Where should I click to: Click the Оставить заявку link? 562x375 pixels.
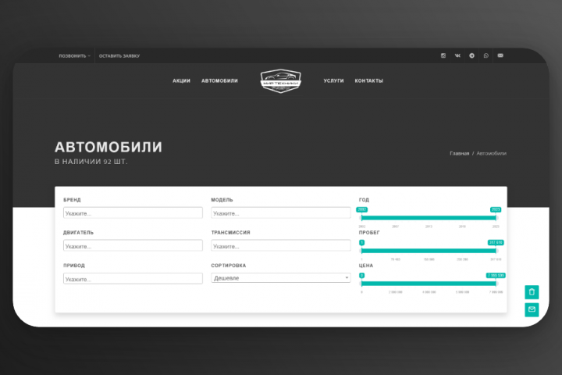pos(119,56)
